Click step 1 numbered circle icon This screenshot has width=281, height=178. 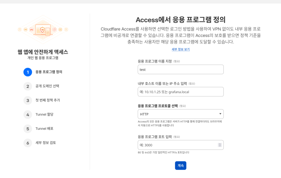pos(28,72)
